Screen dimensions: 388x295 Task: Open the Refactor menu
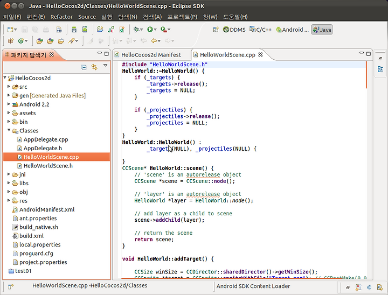click(x=61, y=17)
